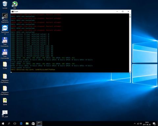Click "CUDA: Device: 4 Thread exited with code: 46"
Screen dimensions: 158x126
click(x=32, y=54)
